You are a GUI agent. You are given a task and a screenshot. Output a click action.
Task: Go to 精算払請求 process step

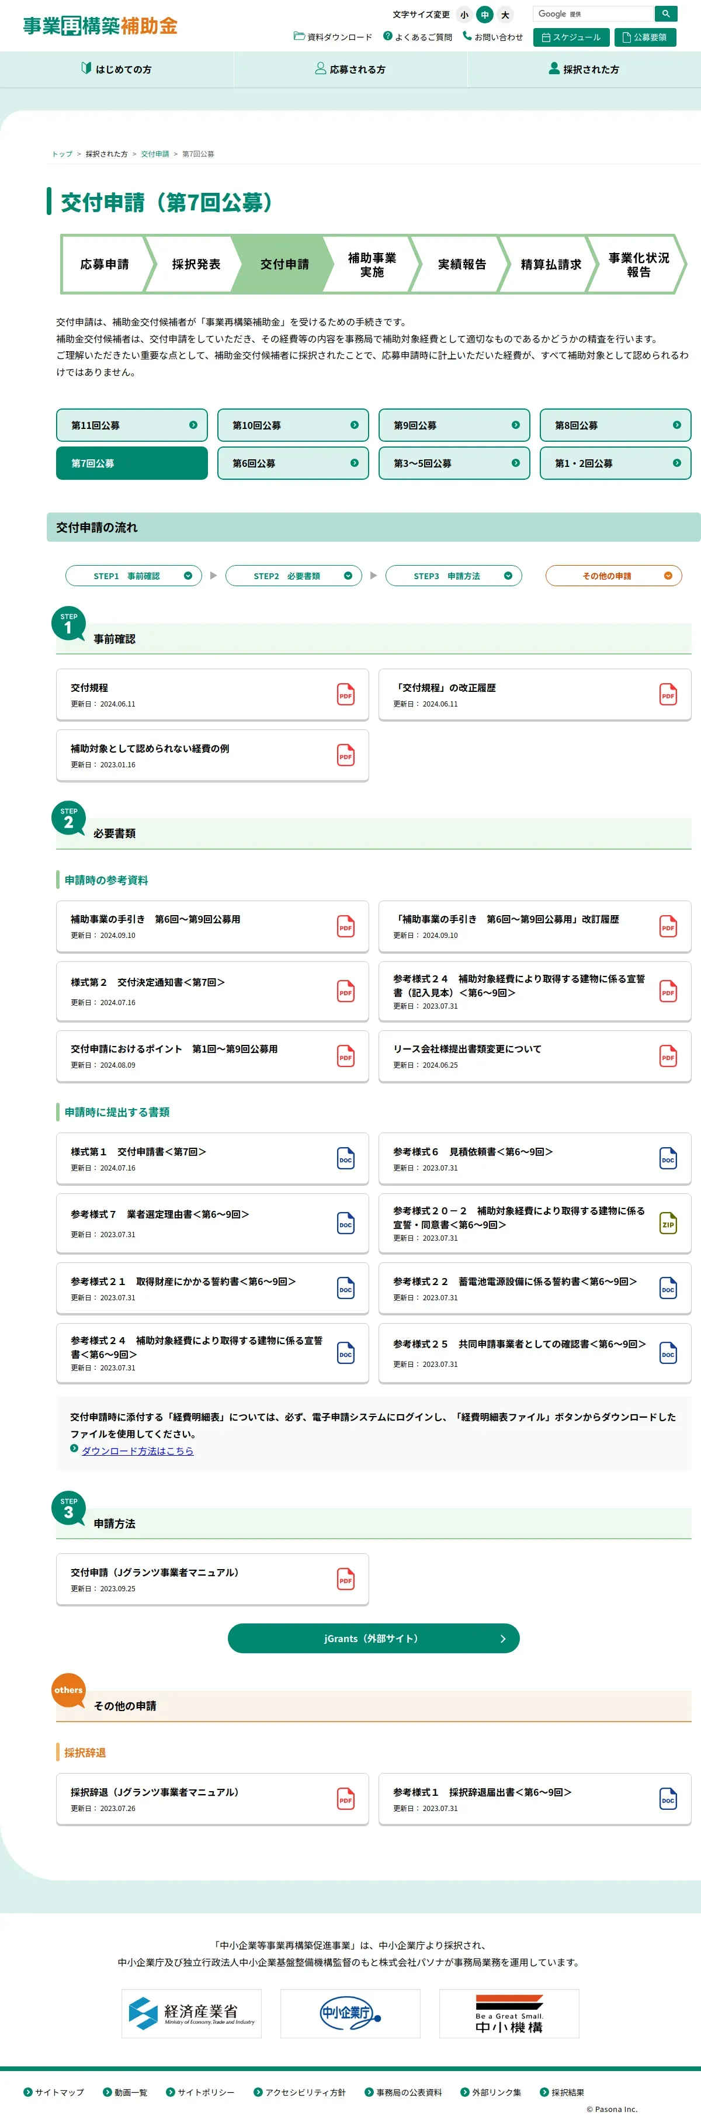551,264
